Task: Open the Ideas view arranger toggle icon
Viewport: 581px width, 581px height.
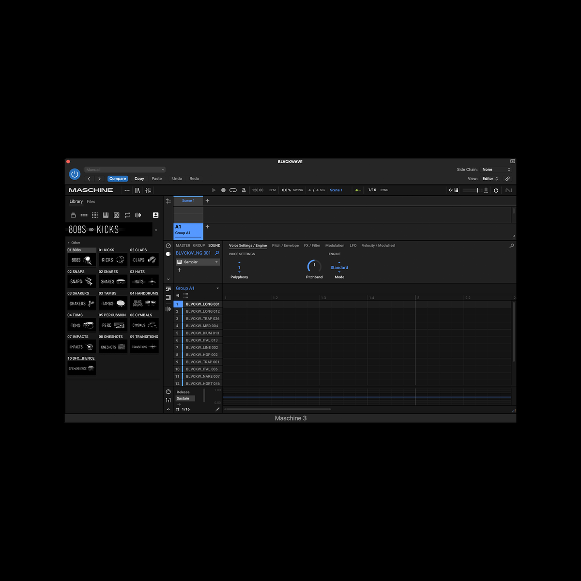Action: [168, 201]
